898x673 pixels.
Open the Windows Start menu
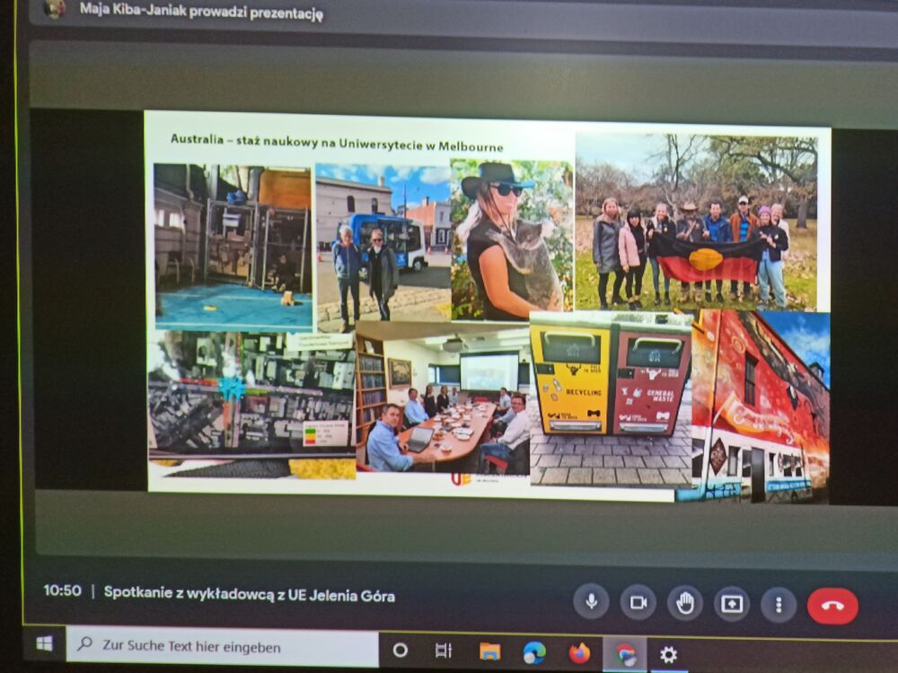pos(44,643)
